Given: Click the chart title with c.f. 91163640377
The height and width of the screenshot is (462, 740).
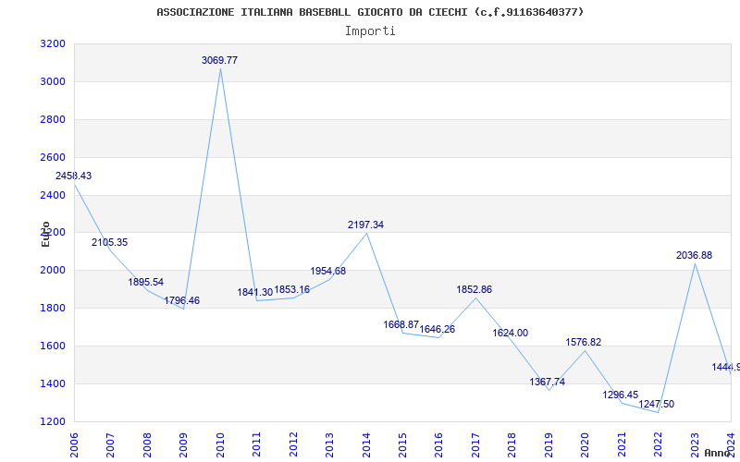Looking at the screenshot, I should (x=370, y=12).
